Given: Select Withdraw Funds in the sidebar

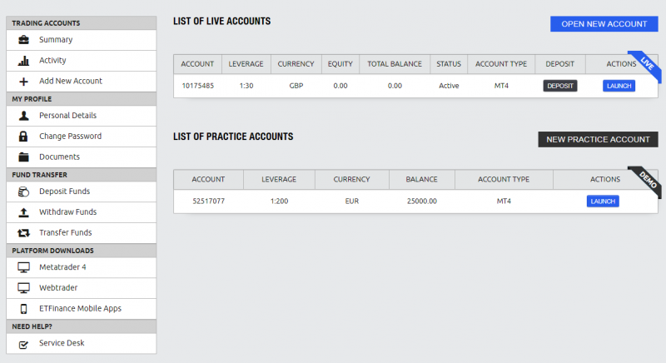Looking at the screenshot, I should point(82,212).
